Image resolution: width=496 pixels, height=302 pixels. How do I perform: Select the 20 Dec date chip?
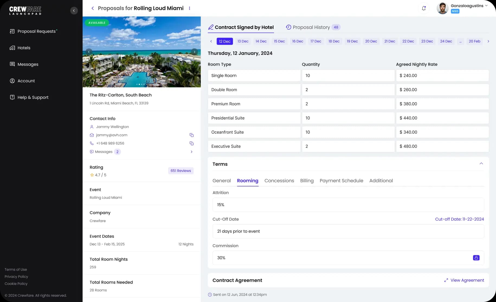(371, 41)
